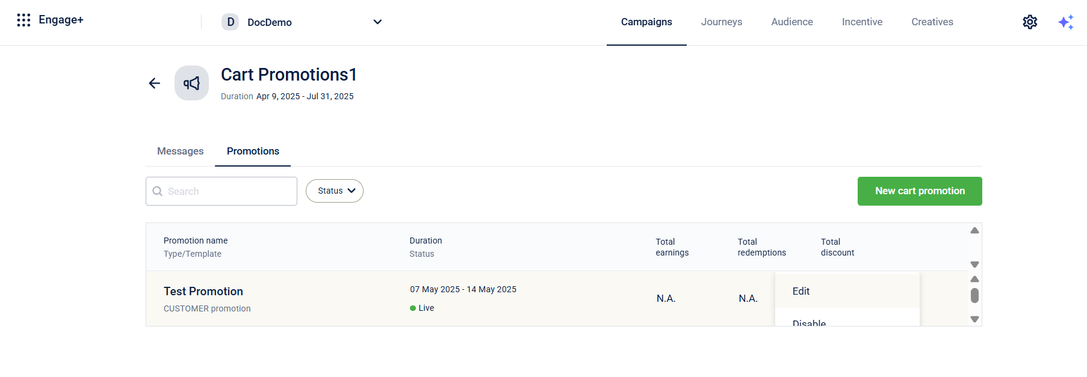
Task: Open the Incentive navigation item
Action: [862, 22]
